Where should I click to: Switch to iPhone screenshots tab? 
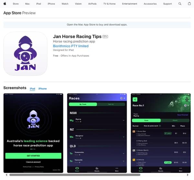pos(42,89)
